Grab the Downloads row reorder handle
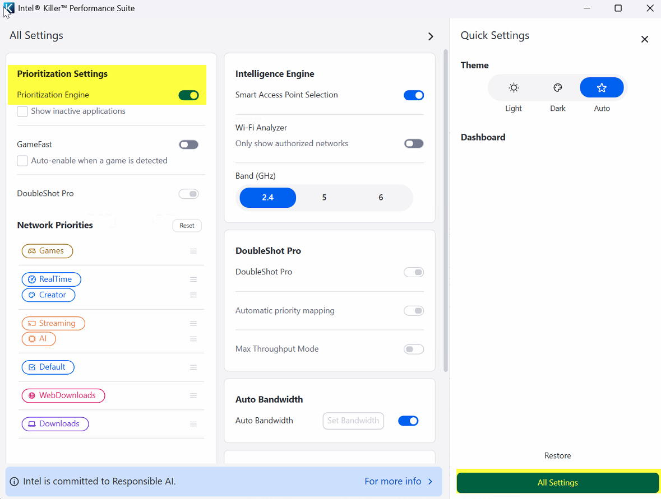Screen dimensions: 661x499 click(193, 424)
